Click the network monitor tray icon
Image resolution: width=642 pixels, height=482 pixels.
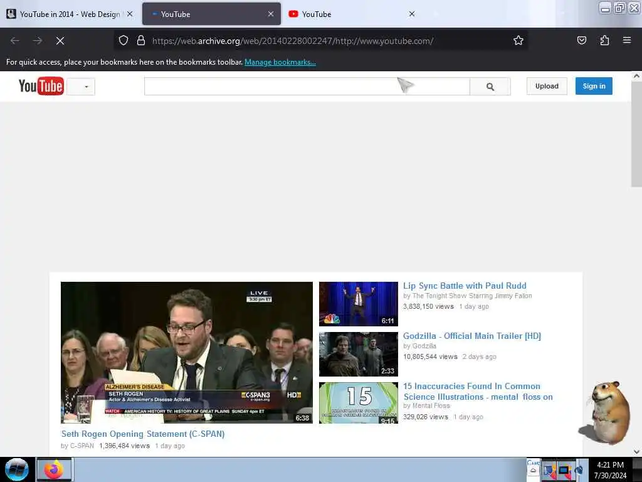click(x=564, y=471)
